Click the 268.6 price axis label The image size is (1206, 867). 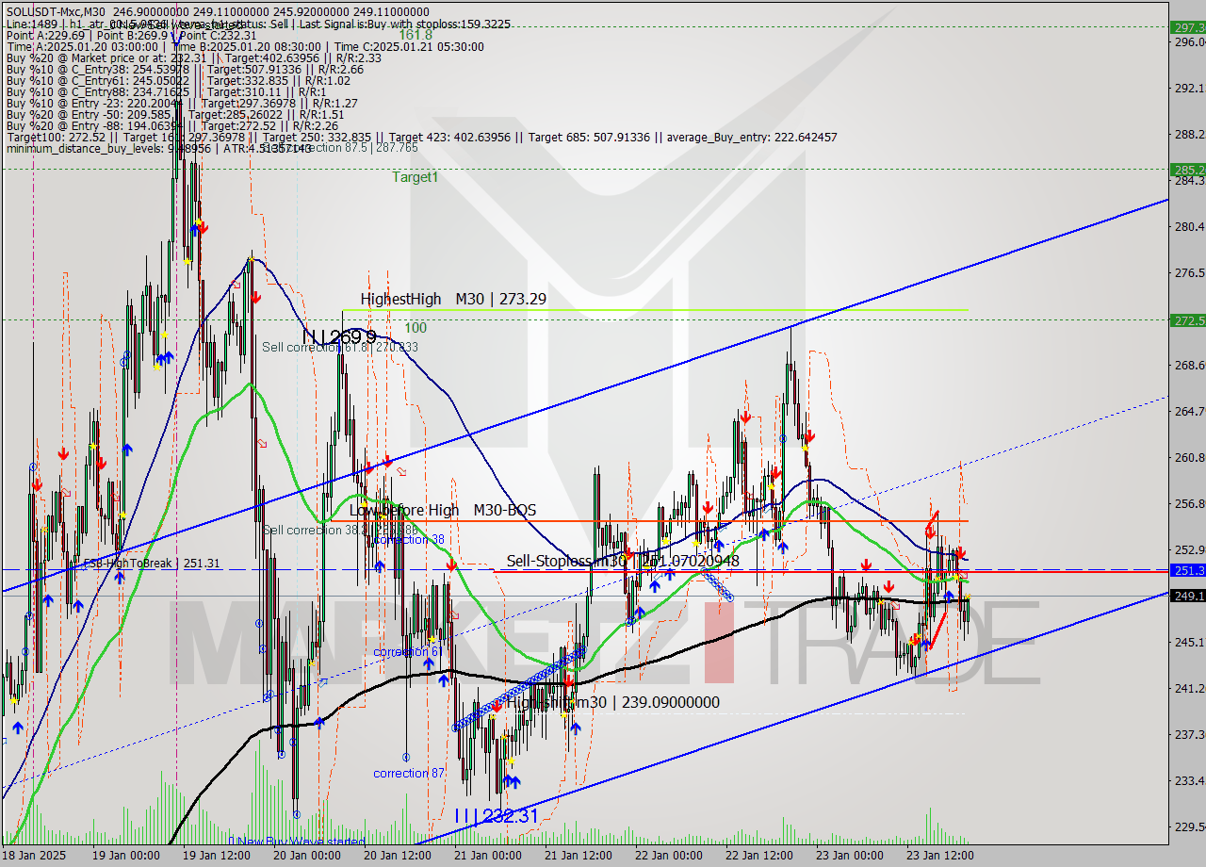point(1190,365)
